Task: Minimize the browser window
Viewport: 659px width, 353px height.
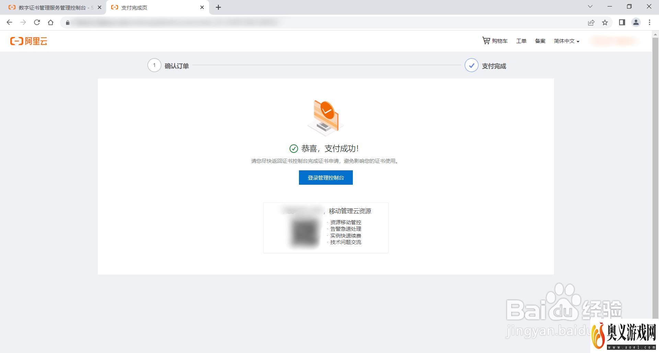Action: 610,7
